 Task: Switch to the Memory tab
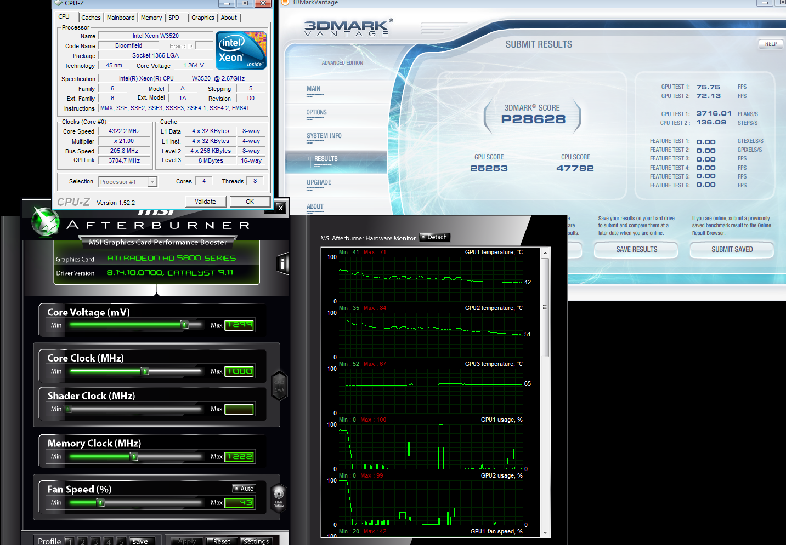(x=151, y=18)
